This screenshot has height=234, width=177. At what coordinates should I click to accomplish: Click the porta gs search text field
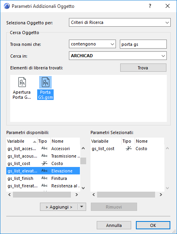pyautogui.click(x=143, y=44)
